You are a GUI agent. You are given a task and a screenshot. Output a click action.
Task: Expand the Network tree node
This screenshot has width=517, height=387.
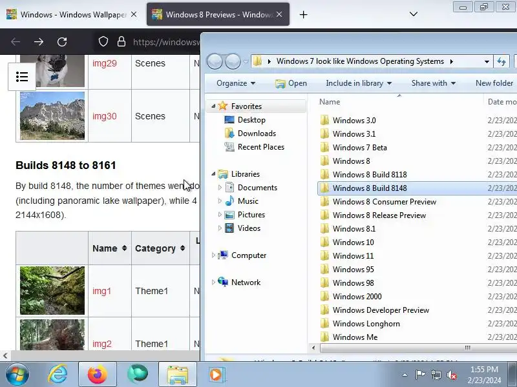click(x=213, y=282)
